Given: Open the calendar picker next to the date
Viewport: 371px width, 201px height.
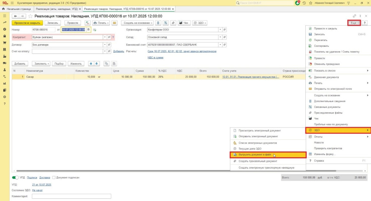Looking at the screenshot, I should coord(88,30).
